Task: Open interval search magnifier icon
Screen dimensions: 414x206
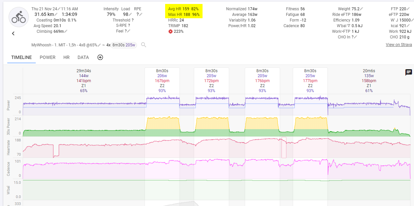Action: coord(144,45)
